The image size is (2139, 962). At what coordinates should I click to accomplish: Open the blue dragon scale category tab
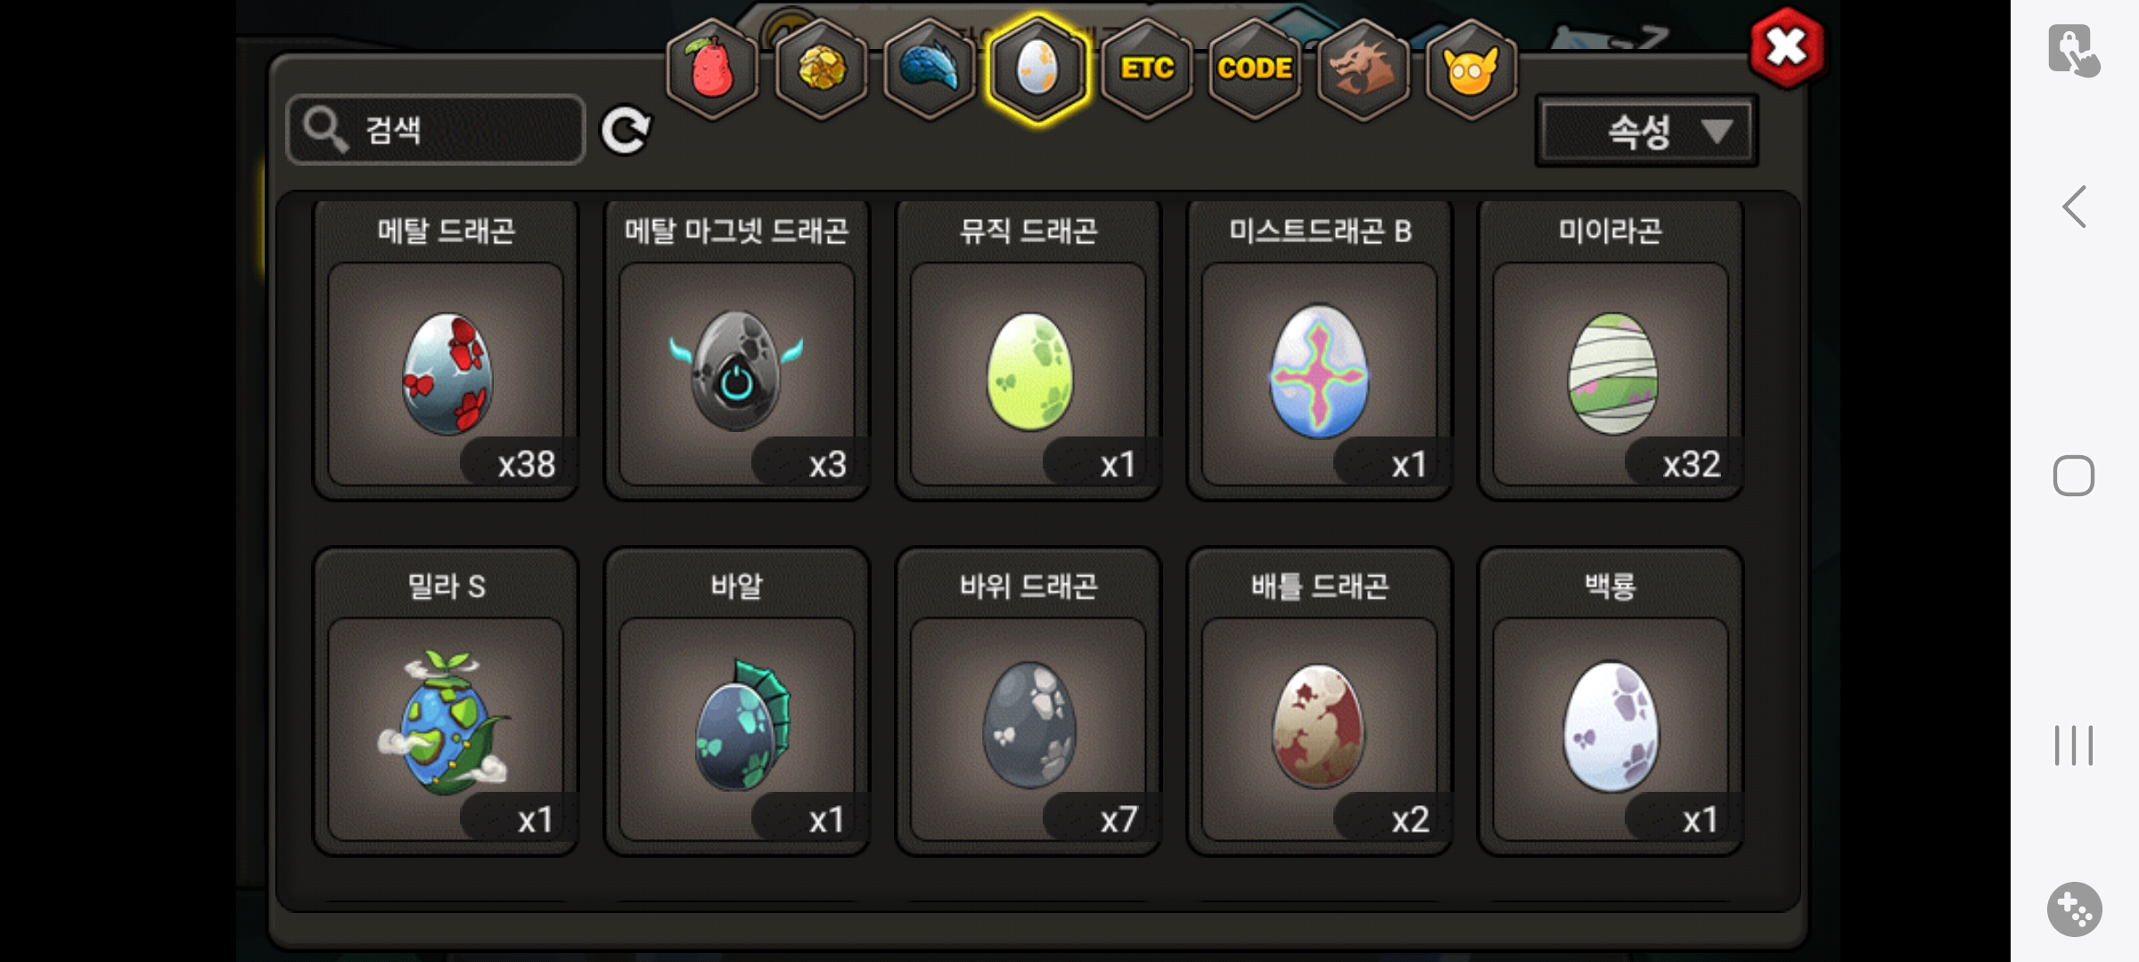930,69
